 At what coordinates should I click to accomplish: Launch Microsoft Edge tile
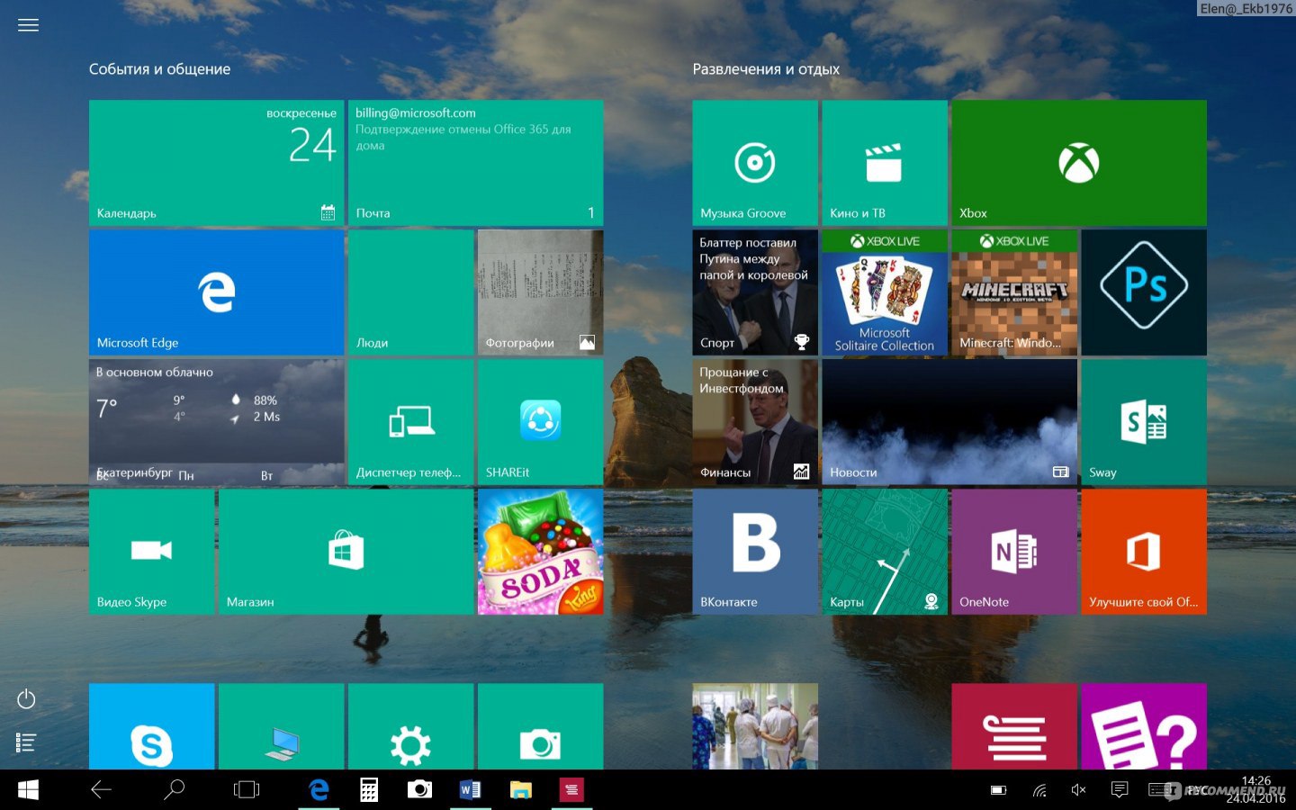click(x=216, y=292)
